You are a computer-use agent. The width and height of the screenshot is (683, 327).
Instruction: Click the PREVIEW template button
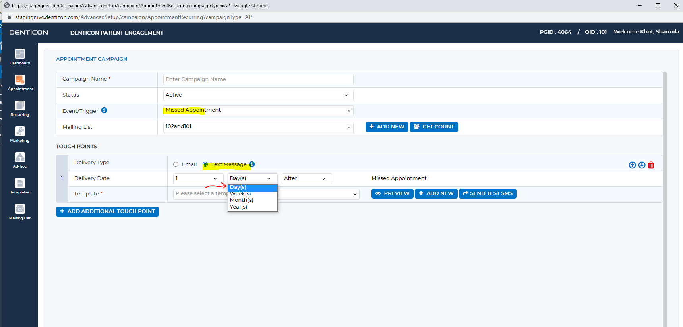point(393,193)
